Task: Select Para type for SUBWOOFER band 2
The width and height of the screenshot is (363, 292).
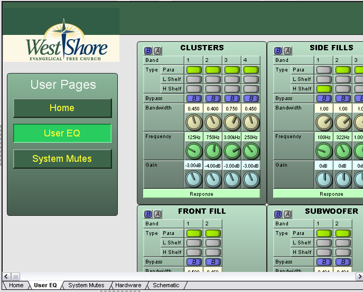Action: click(343, 233)
